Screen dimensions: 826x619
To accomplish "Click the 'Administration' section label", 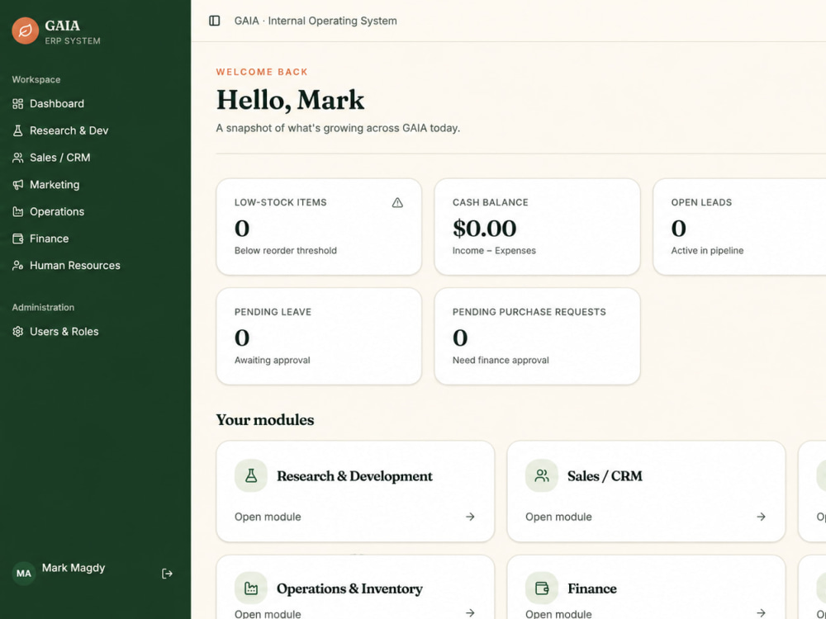I will coord(43,307).
